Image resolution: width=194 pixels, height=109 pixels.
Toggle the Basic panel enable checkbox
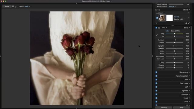coord(156,28)
